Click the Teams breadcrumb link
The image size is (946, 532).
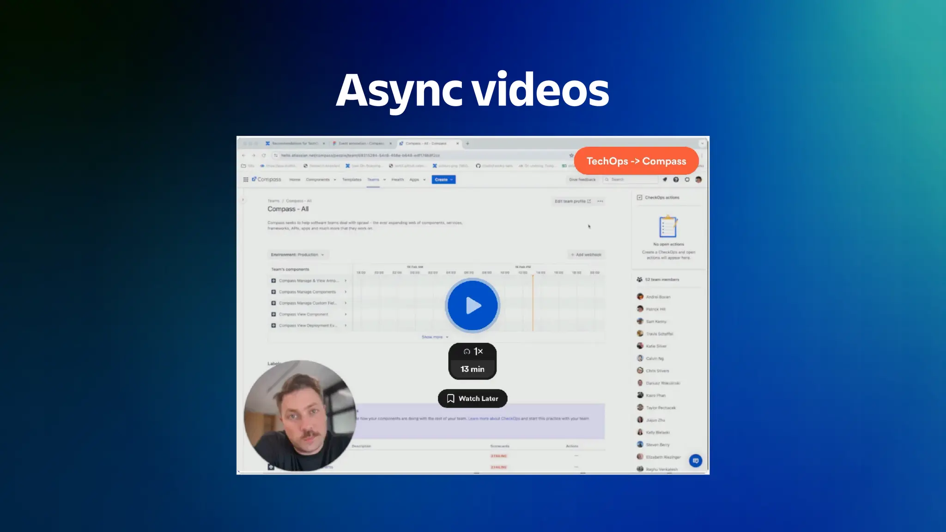coord(273,201)
